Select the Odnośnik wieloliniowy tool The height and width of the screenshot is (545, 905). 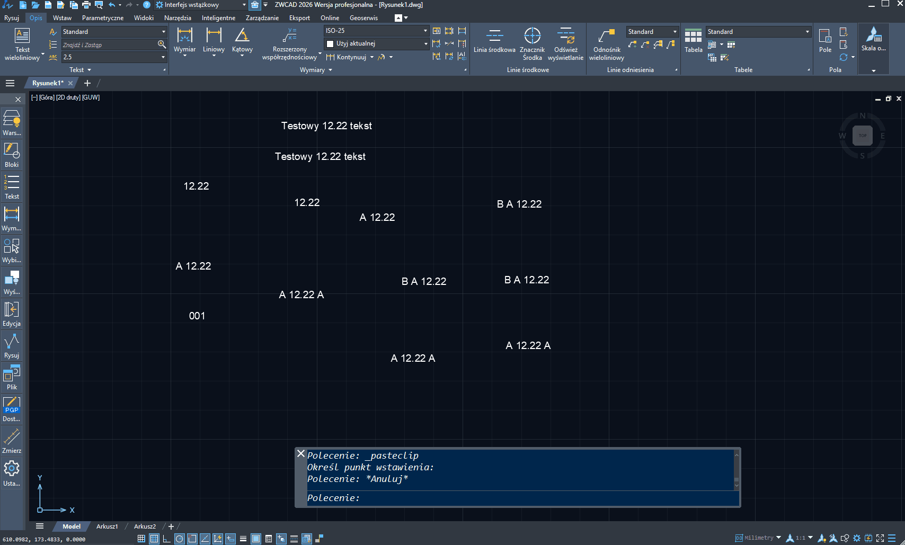[x=607, y=44]
